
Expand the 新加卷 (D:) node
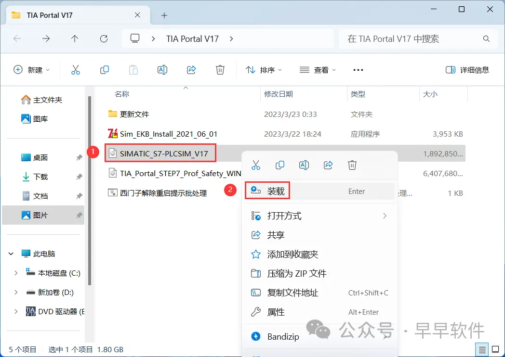coord(16,293)
